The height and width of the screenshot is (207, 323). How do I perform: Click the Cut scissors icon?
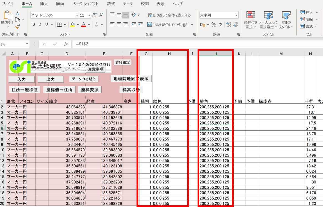17,13
